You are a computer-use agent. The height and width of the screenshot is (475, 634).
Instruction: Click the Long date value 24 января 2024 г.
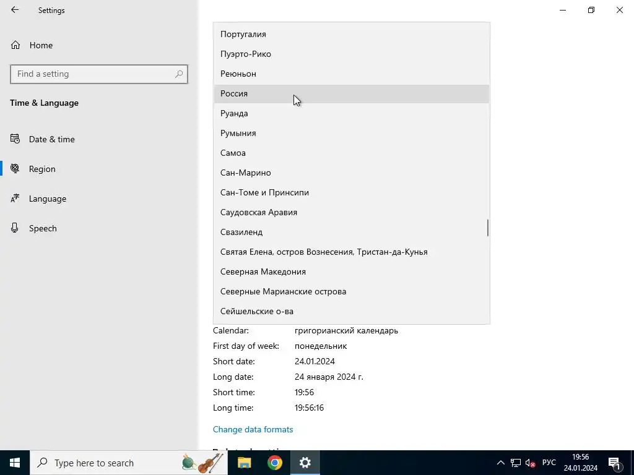(329, 377)
